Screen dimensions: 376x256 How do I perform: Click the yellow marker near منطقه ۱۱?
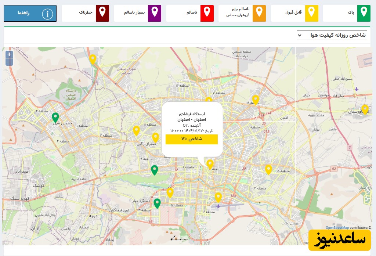(136, 130)
